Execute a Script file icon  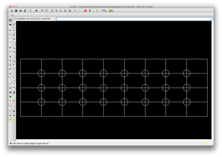tap(42, 11)
